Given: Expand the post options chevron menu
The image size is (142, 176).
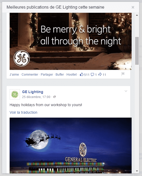Looking at the screenshot, I should 126,91.
